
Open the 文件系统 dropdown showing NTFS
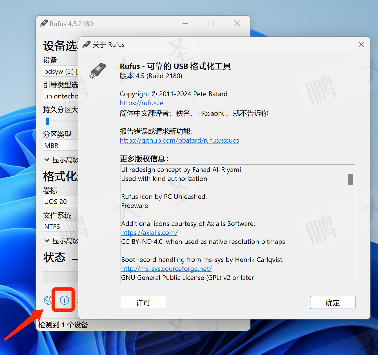(x=61, y=226)
